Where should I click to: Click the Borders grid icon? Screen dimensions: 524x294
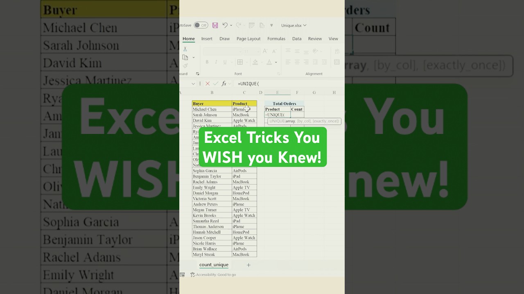tap(240, 62)
